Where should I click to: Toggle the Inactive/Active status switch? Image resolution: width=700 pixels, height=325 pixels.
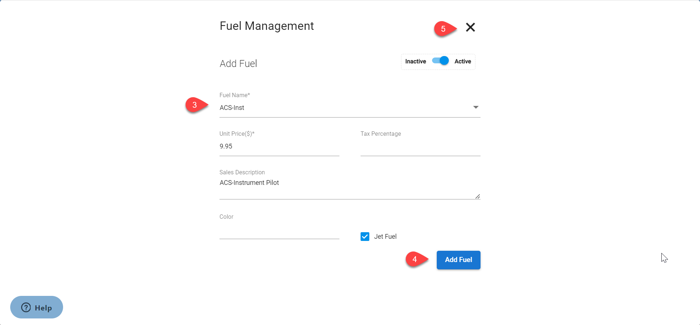tap(440, 61)
